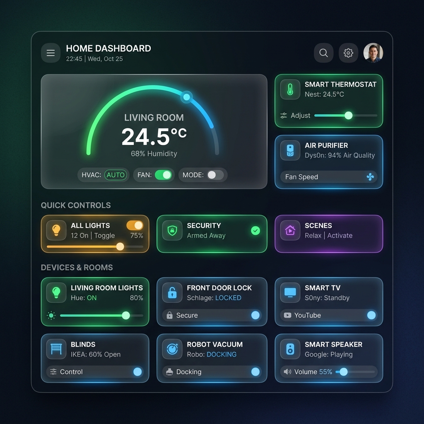Click the Living Room Lights bulb icon

click(x=56, y=293)
